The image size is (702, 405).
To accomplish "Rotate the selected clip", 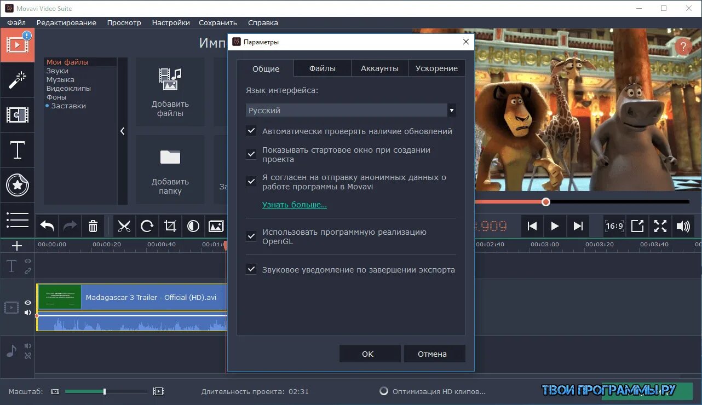I will click(x=147, y=225).
